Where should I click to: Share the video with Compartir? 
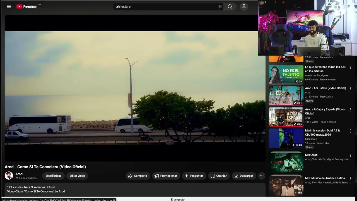tap(138, 176)
